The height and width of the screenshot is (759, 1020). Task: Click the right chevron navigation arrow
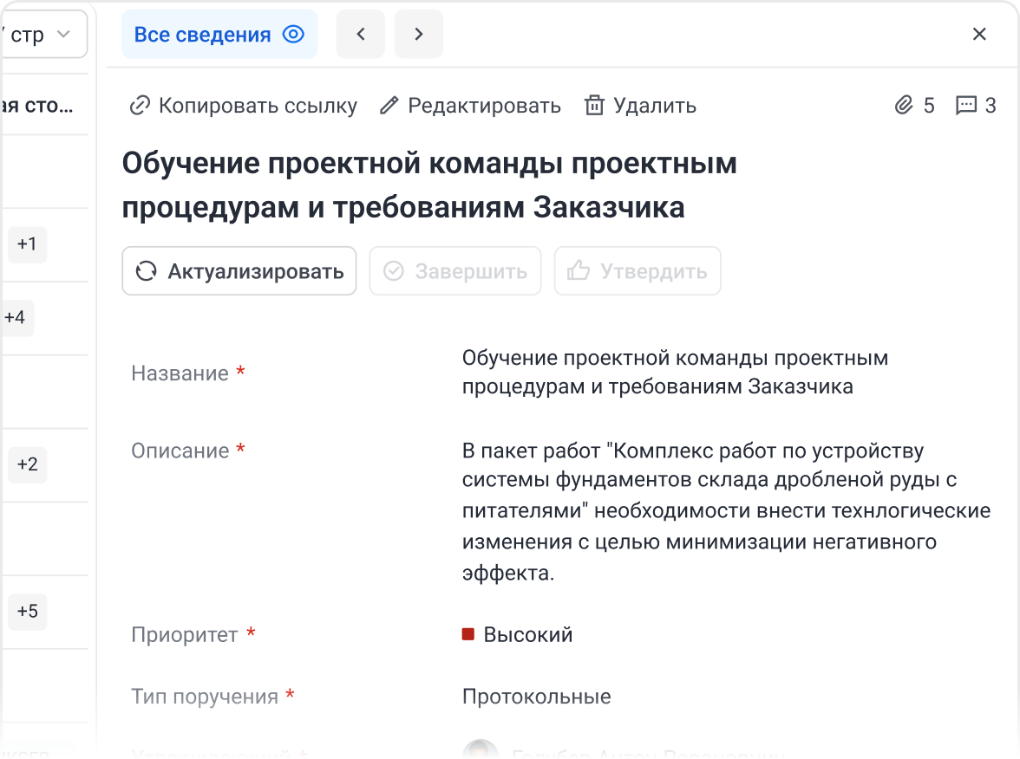coord(419,34)
